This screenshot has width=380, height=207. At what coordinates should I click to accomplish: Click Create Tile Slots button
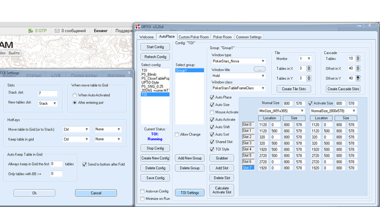click(294, 89)
